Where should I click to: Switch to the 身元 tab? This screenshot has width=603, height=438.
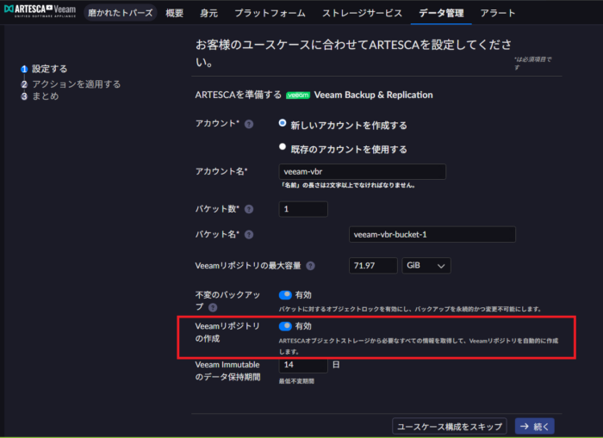(208, 13)
